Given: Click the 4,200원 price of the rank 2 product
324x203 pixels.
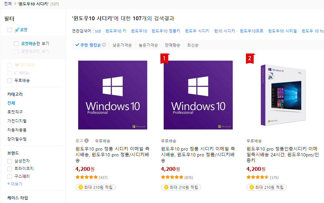Looking at the screenshot, I should click(256, 169).
